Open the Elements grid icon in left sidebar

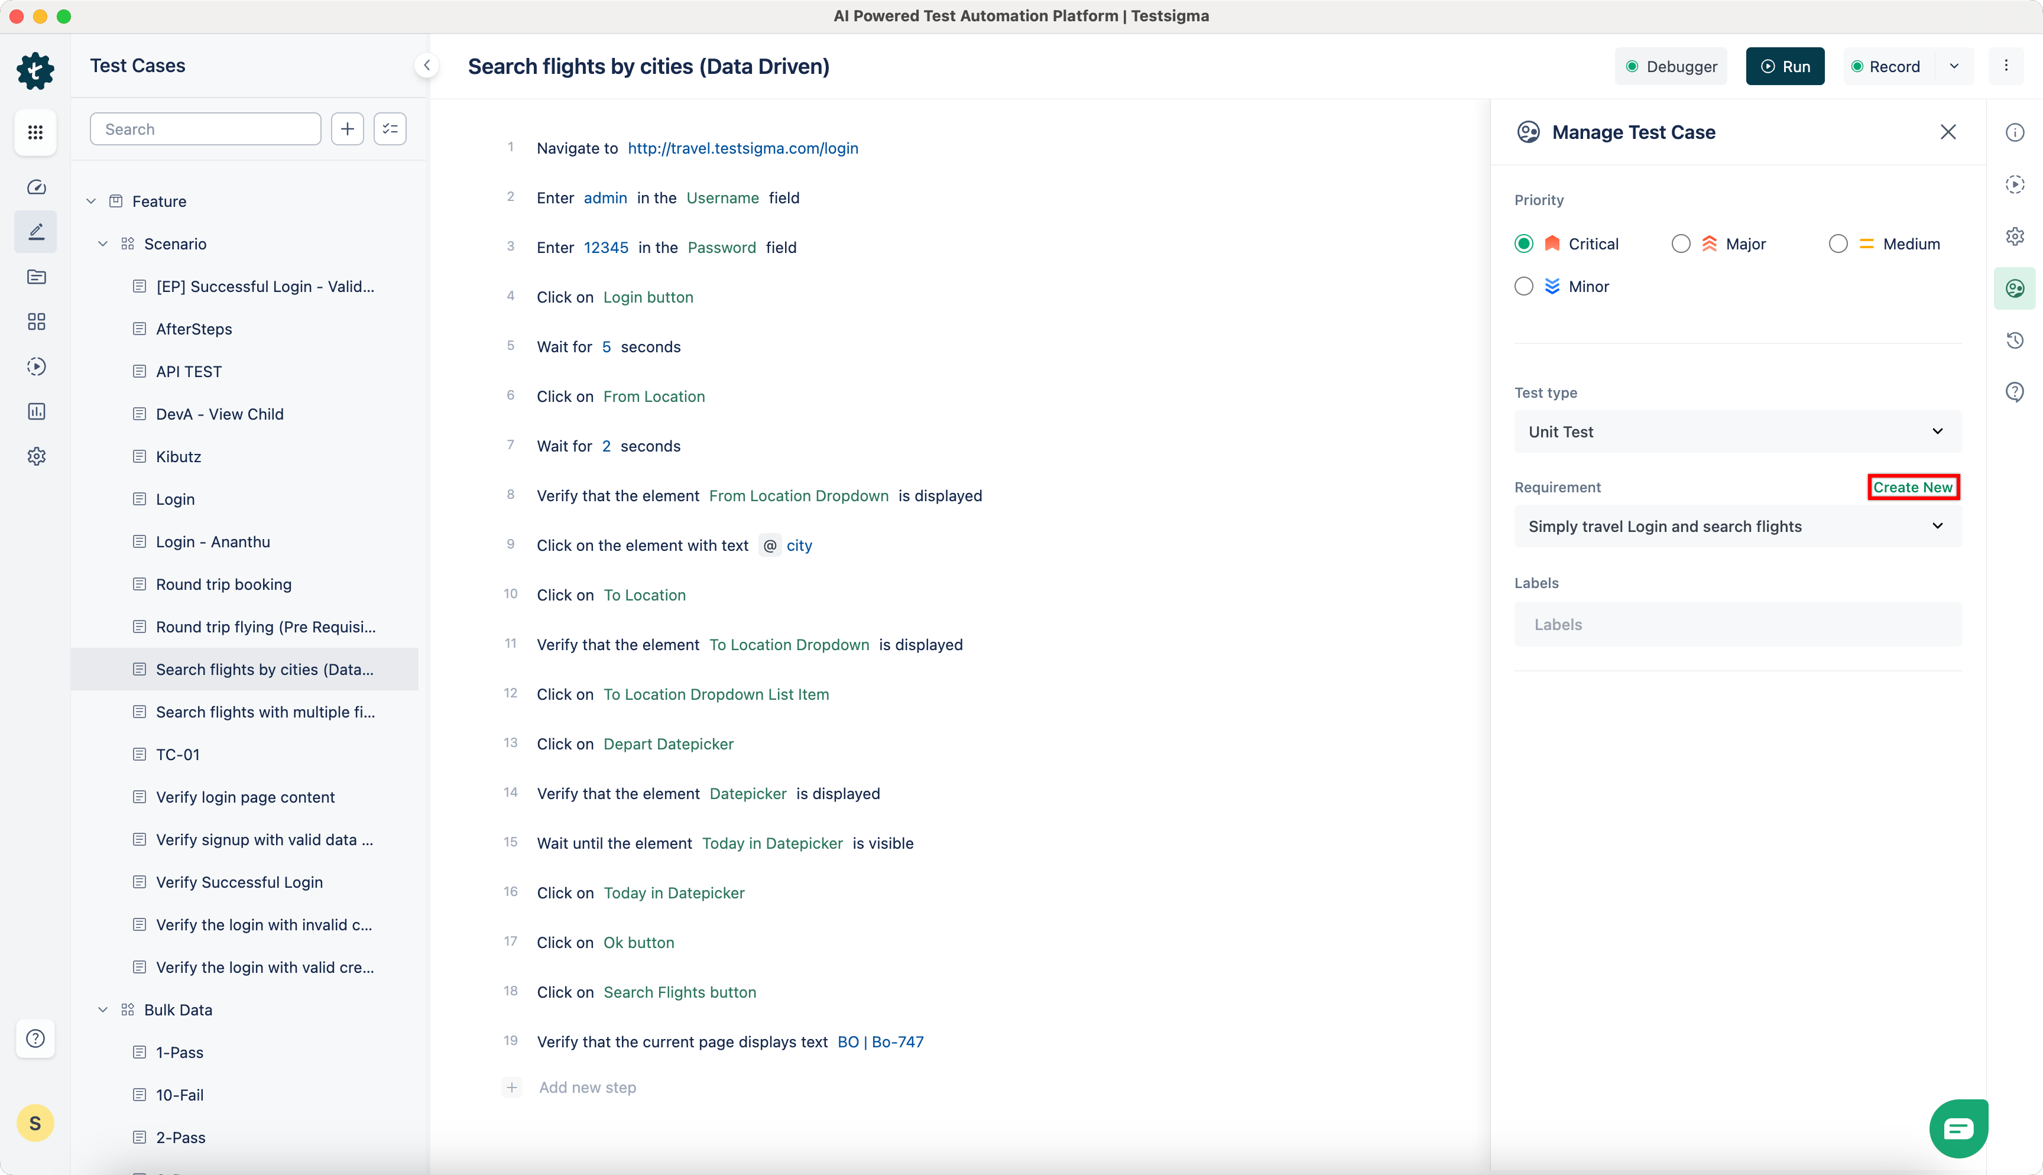[35, 321]
